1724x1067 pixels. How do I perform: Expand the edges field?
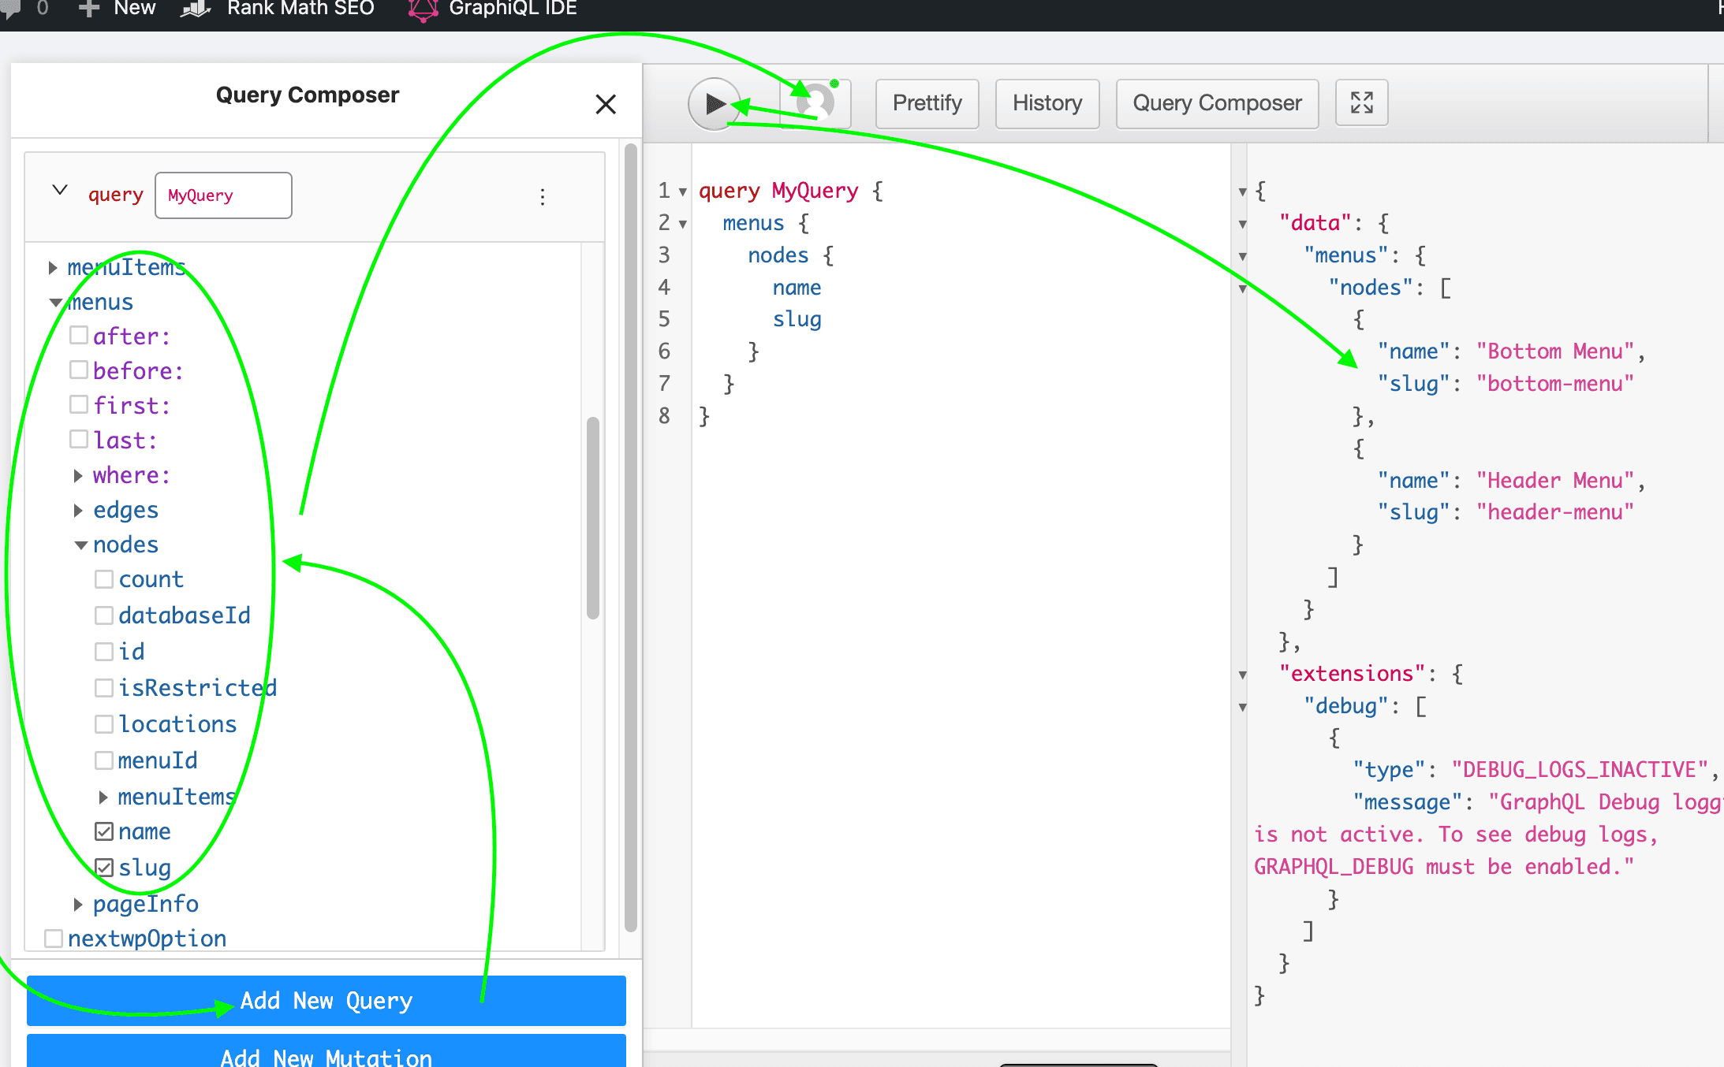78,511
